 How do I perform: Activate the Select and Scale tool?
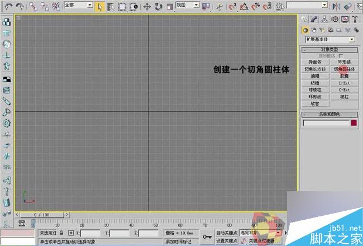tap(170, 7)
